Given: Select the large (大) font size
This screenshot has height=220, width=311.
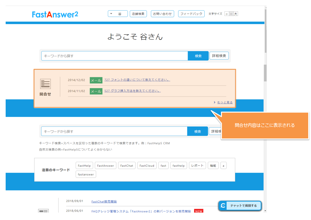Looking at the screenshot, I should point(236,14).
